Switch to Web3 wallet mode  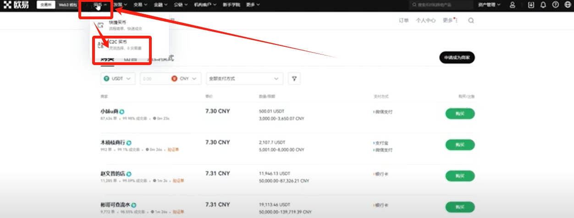click(67, 5)
